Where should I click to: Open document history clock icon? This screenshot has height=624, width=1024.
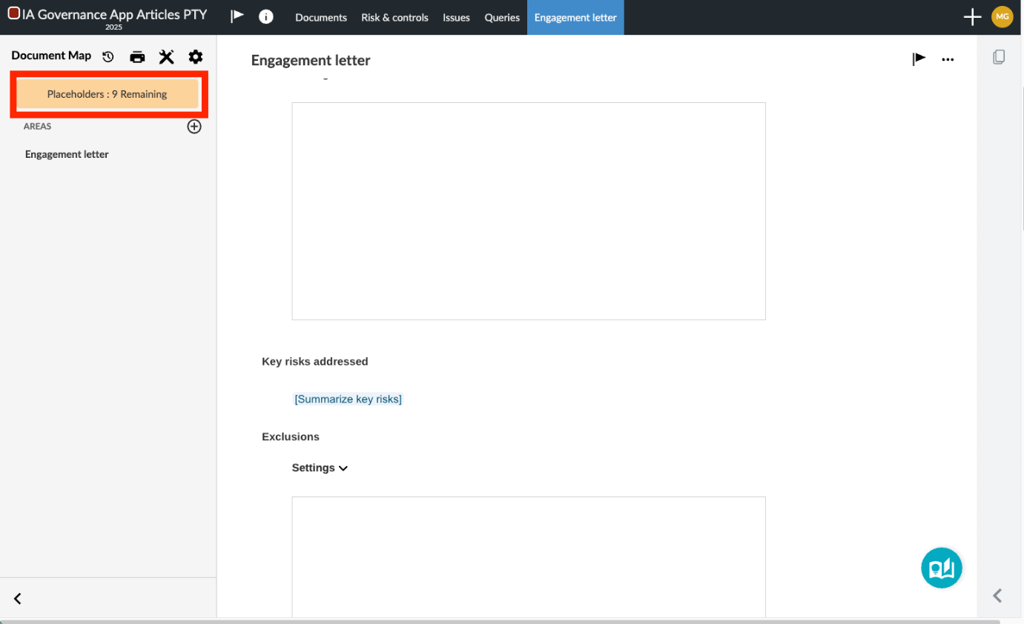pos(108,57)
